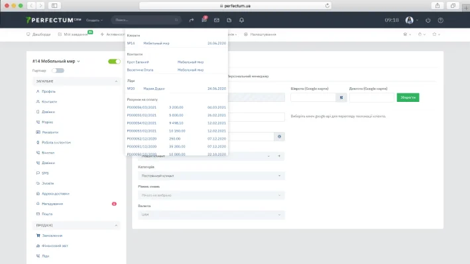Click the map picker icon beside latitude field

tap(341, 97)
